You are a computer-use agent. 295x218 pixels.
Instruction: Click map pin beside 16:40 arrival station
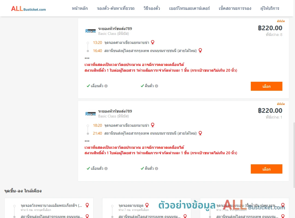pos(200,50)
